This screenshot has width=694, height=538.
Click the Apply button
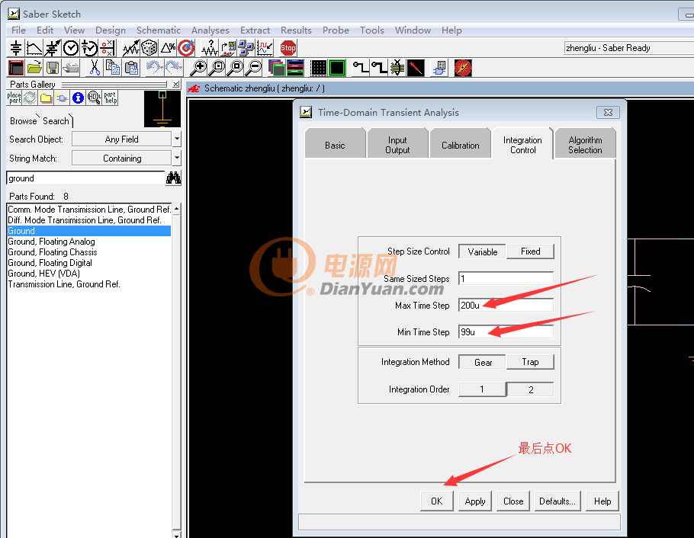475,501
